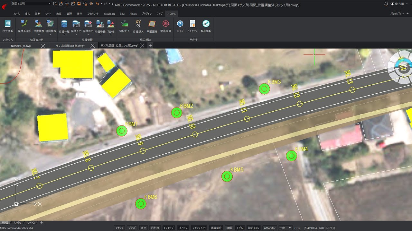Image resolution: width=412 pixels, height=231 pixels.
Task: Toggle 循環選択 selection cycling
Action: pos(216,228)
